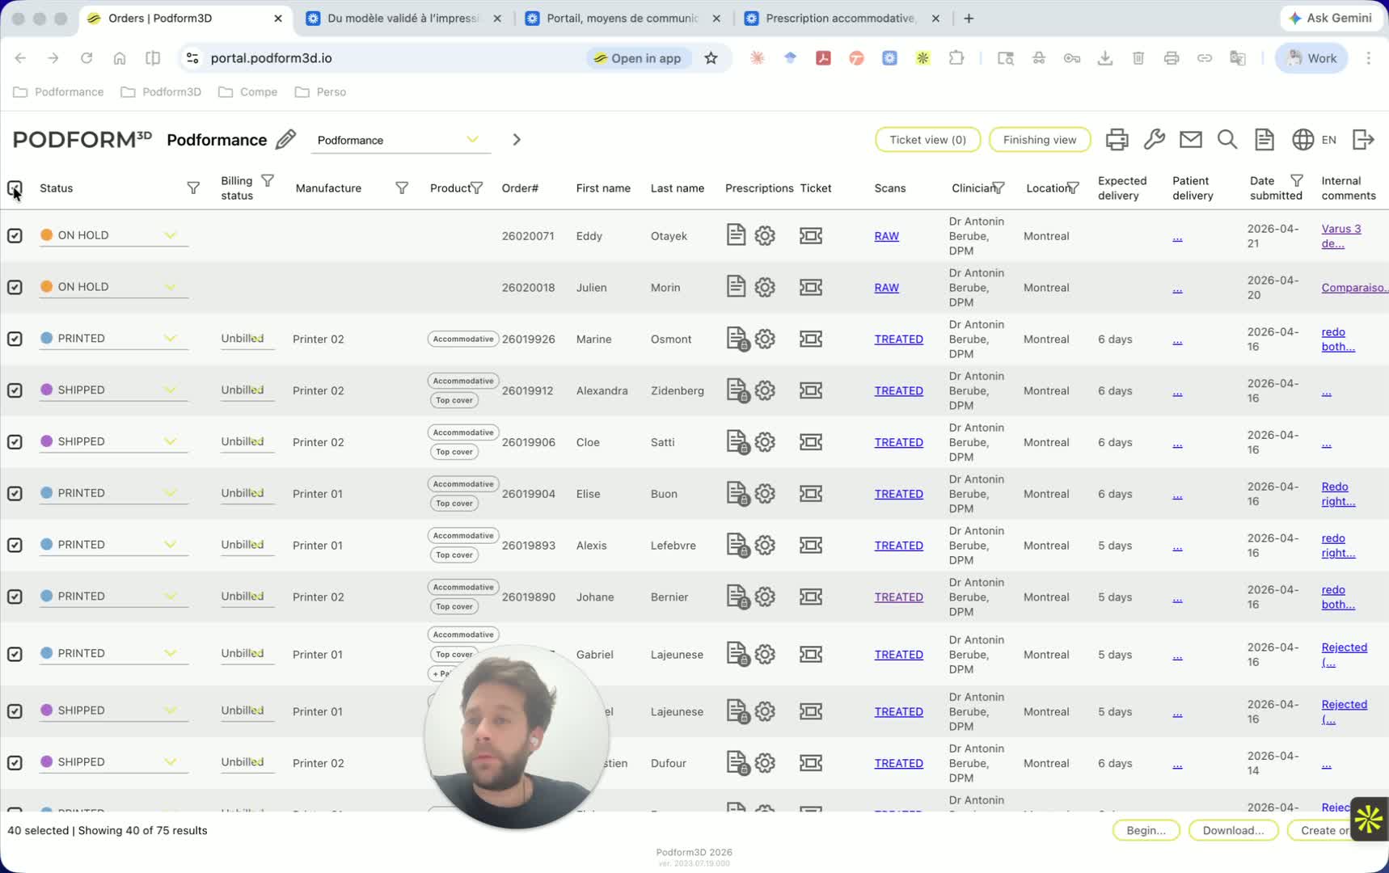Uncheck the Marine Osmont order row
Screen dimensions: 1389x873
(x=15, y=339)
